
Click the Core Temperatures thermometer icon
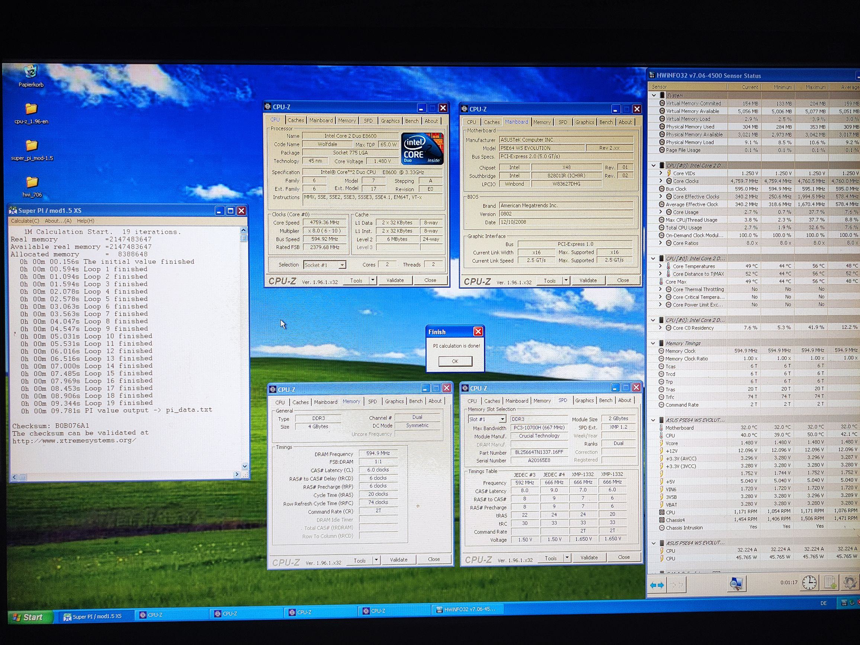[x=668, y=266]
